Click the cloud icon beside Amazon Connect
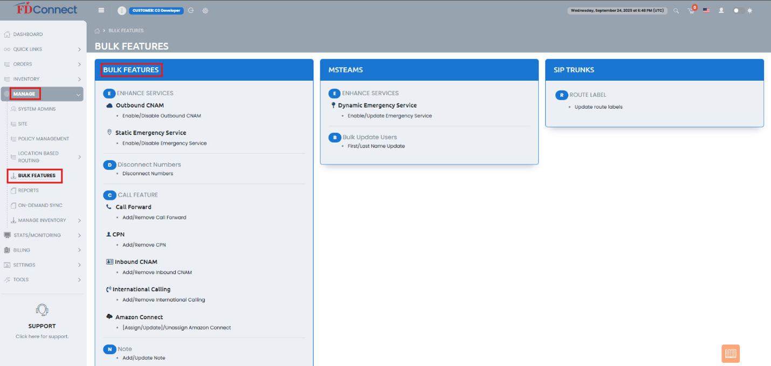Image resolution: width=771 pixels, height=366 pixels. (109, 316)
